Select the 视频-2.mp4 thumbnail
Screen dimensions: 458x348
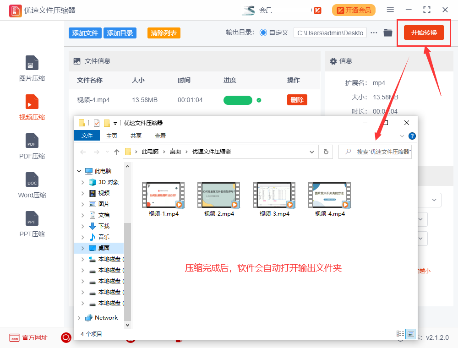pos(219,195)
